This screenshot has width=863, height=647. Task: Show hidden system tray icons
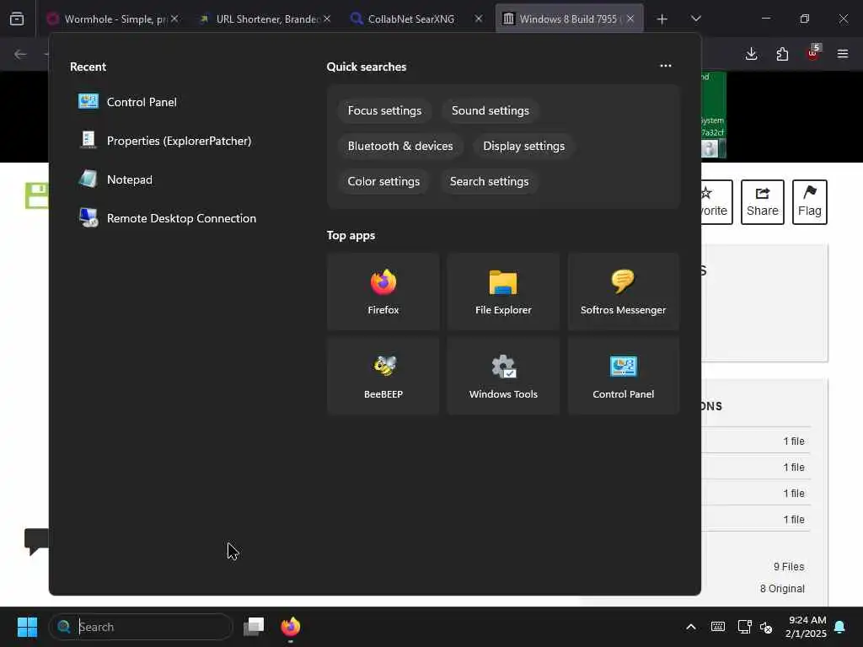pos(691,627)
